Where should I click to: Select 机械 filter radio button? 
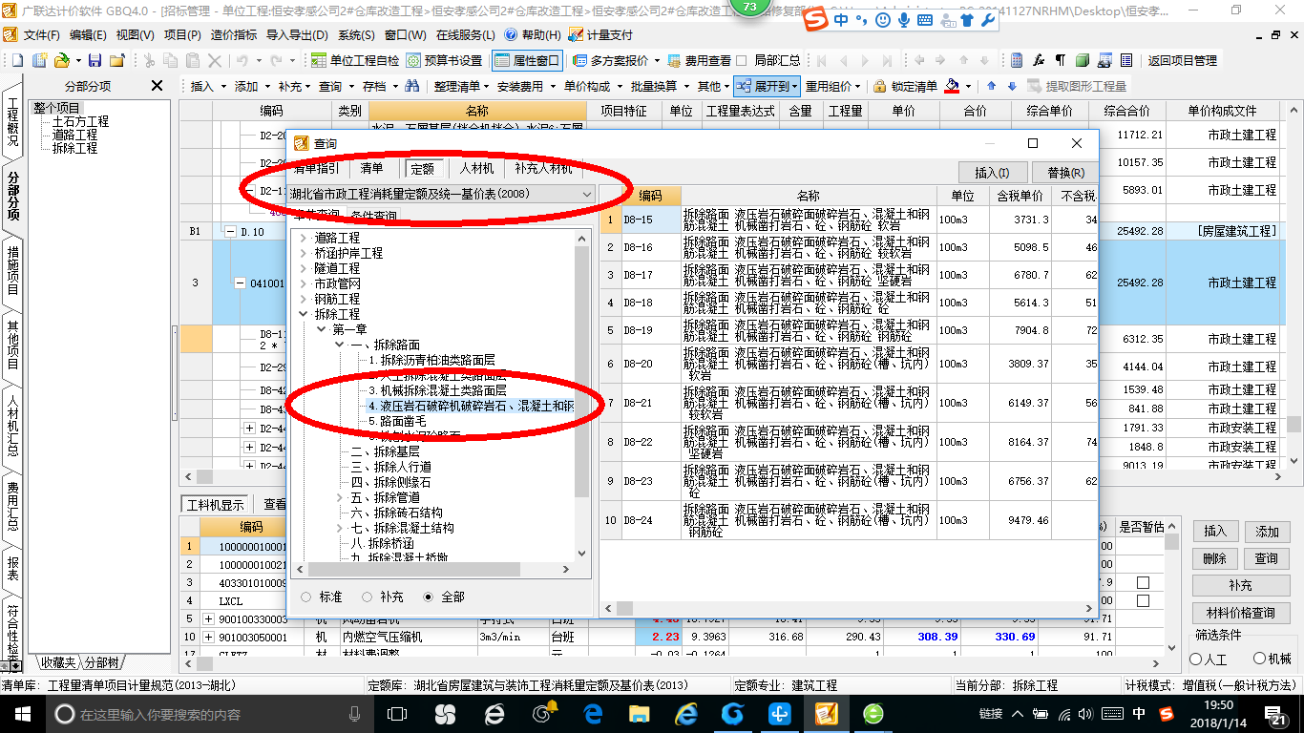pyautogui.click(x=1260, y=659)
